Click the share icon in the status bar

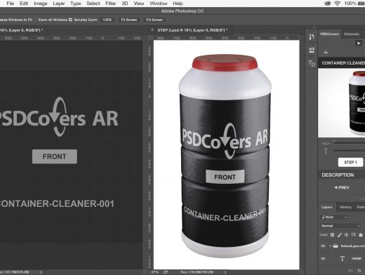[166, 272]
